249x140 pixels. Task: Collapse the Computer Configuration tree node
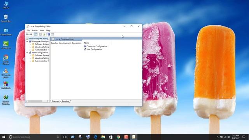(x=27, y=42)
